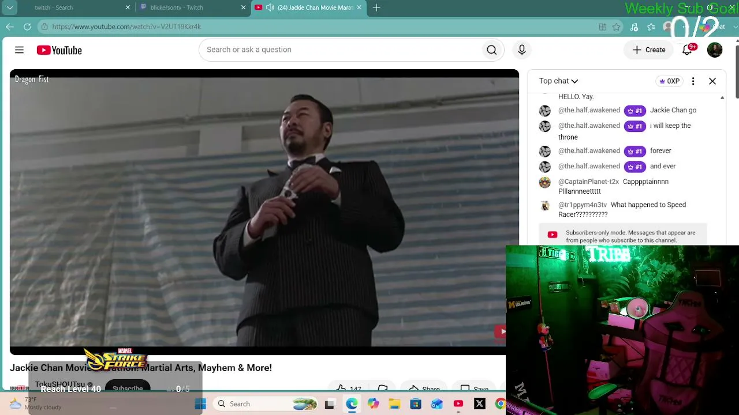The width and height of the screenshot is (739, 415).
Task: Dislike the video with thumbs down
Action: click(383, 389)
